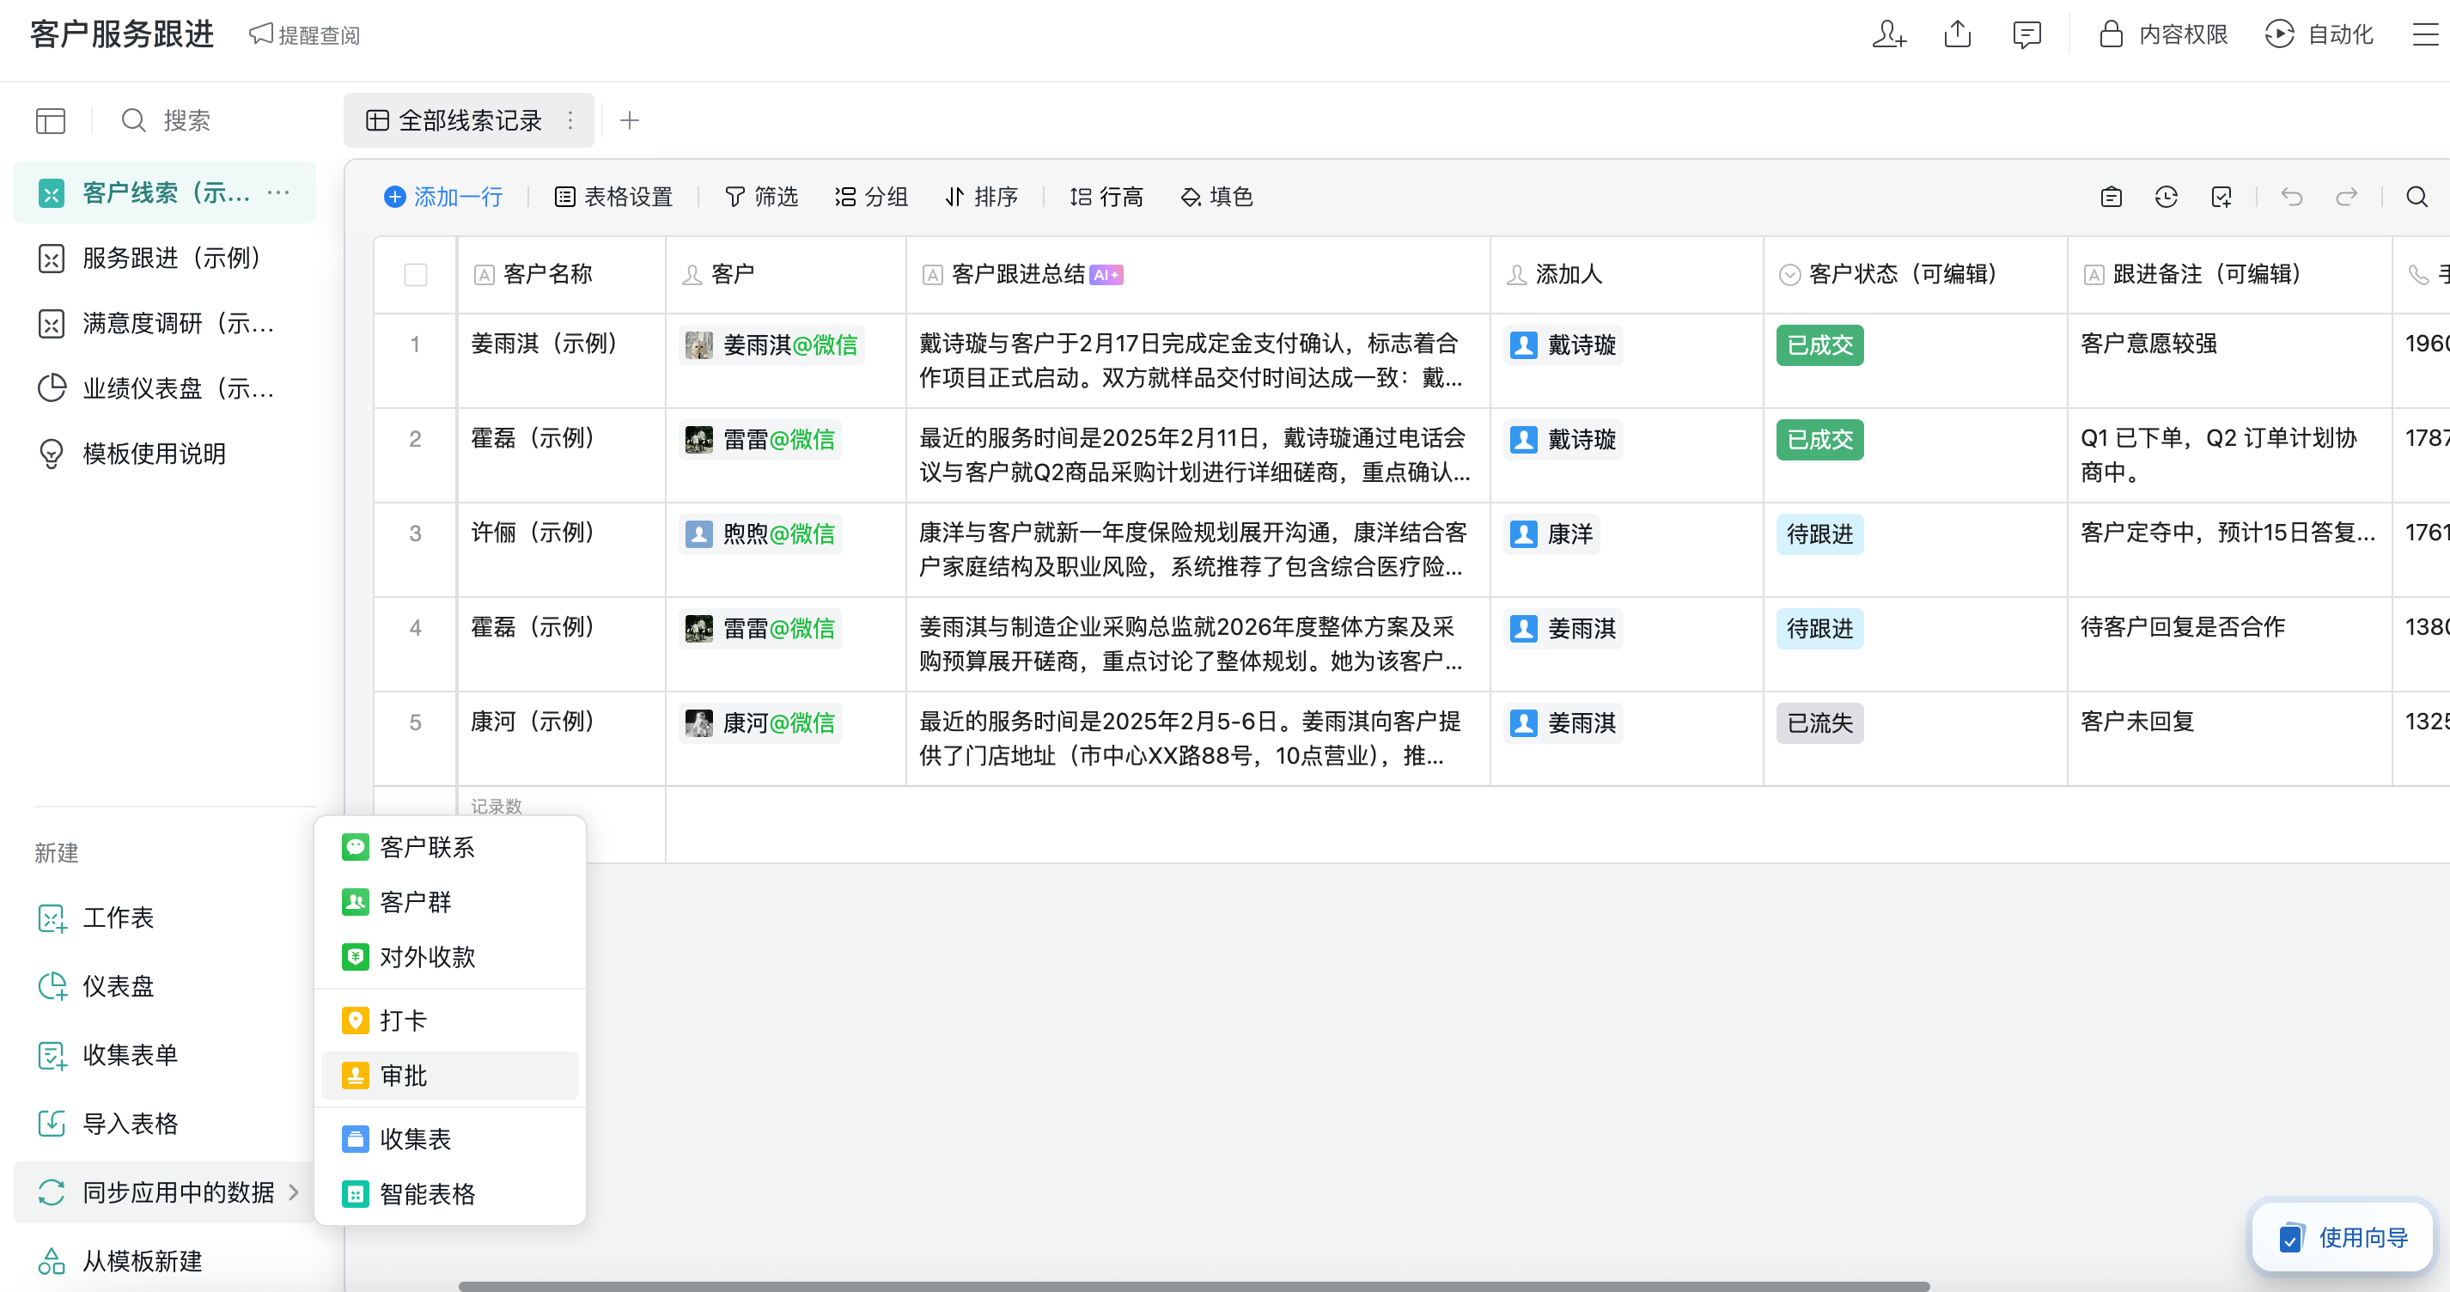Open the history clock icon
2450x1292 pixels.
pos(2166,197)
